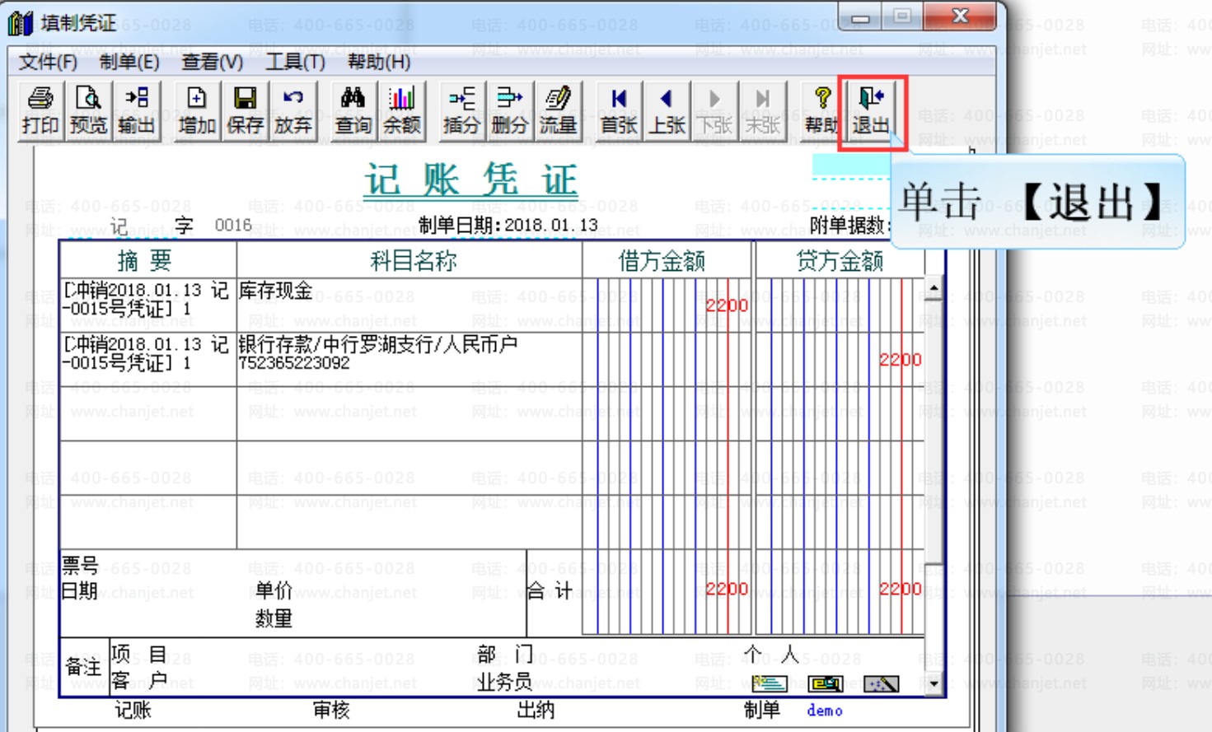Select 库存现金 account name cell

(409, 305)
